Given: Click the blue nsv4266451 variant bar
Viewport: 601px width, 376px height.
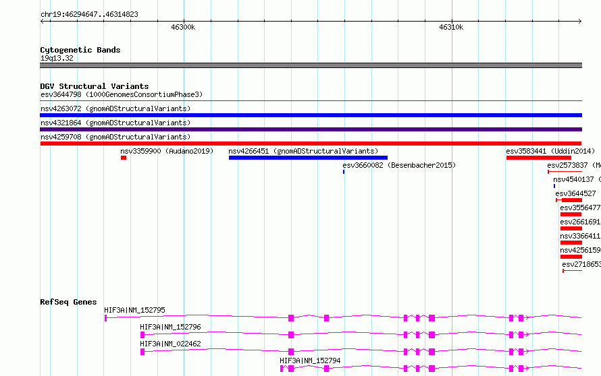Looking at the screenshot, I should 308,158.
